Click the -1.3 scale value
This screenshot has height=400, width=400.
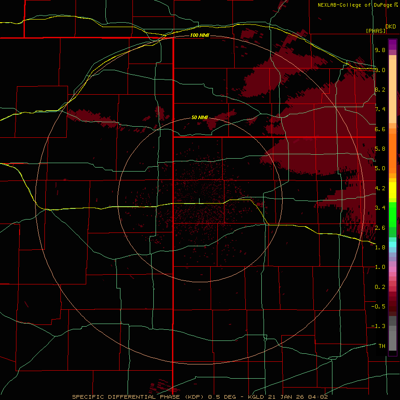pos(378,326)
